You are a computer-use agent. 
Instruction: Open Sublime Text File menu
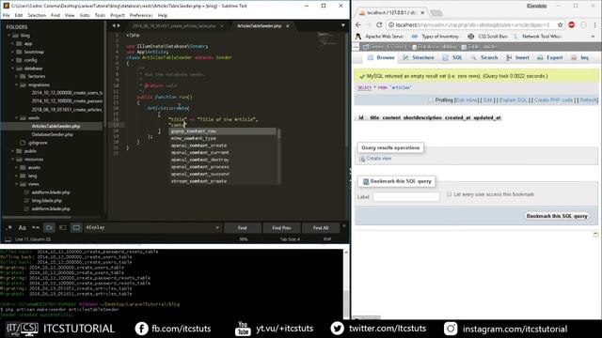click(7, 15)
